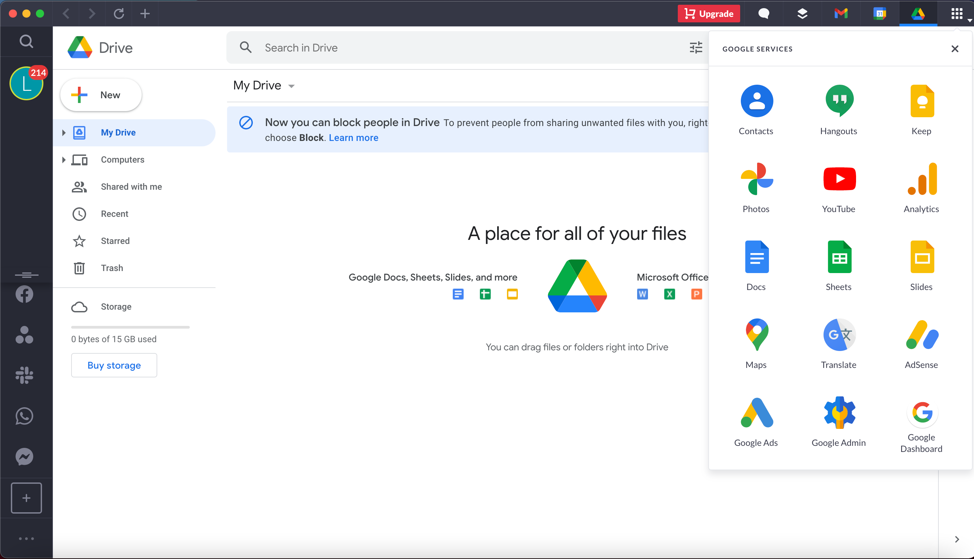Open My Drive dropdown menu
974x559 pixels.
point(292,85)
